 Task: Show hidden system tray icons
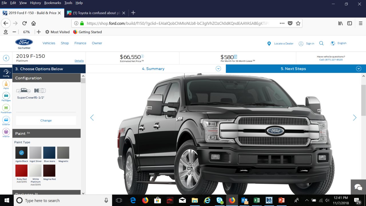[307, 200]
